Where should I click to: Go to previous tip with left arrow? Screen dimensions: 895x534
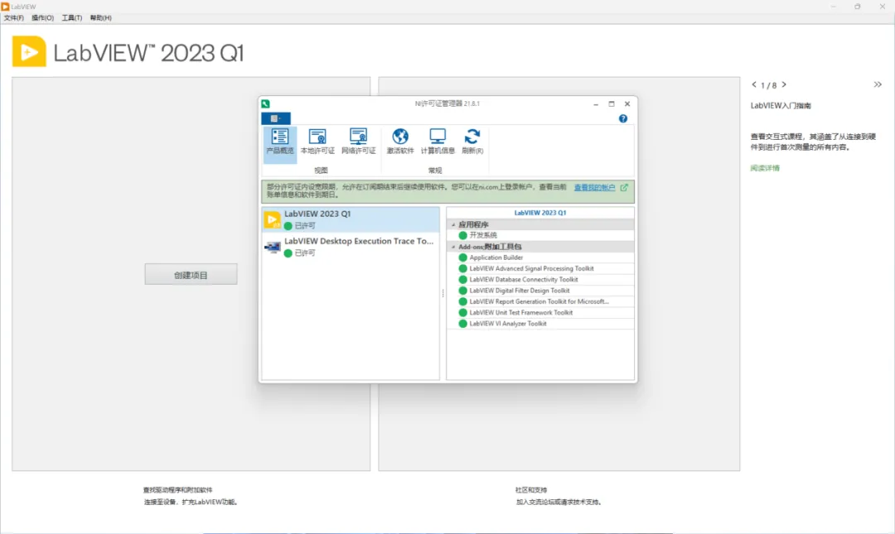point(754,84)
